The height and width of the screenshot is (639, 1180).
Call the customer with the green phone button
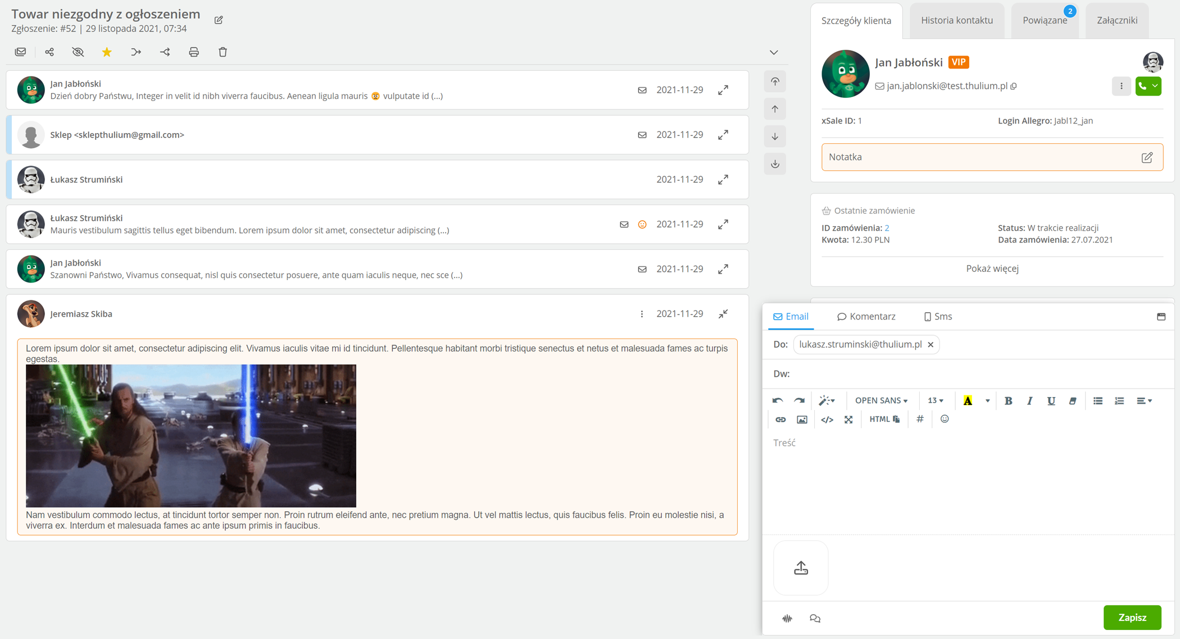[1142, 86]
